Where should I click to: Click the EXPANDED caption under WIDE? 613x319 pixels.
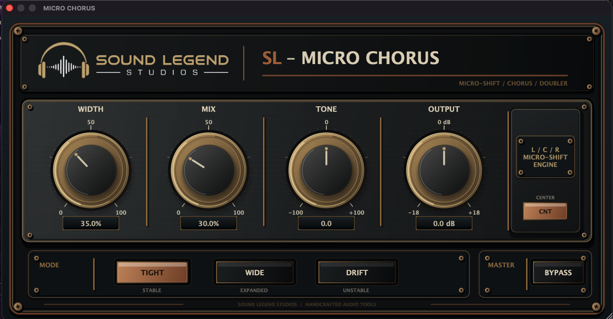click(x=255, y=290)
